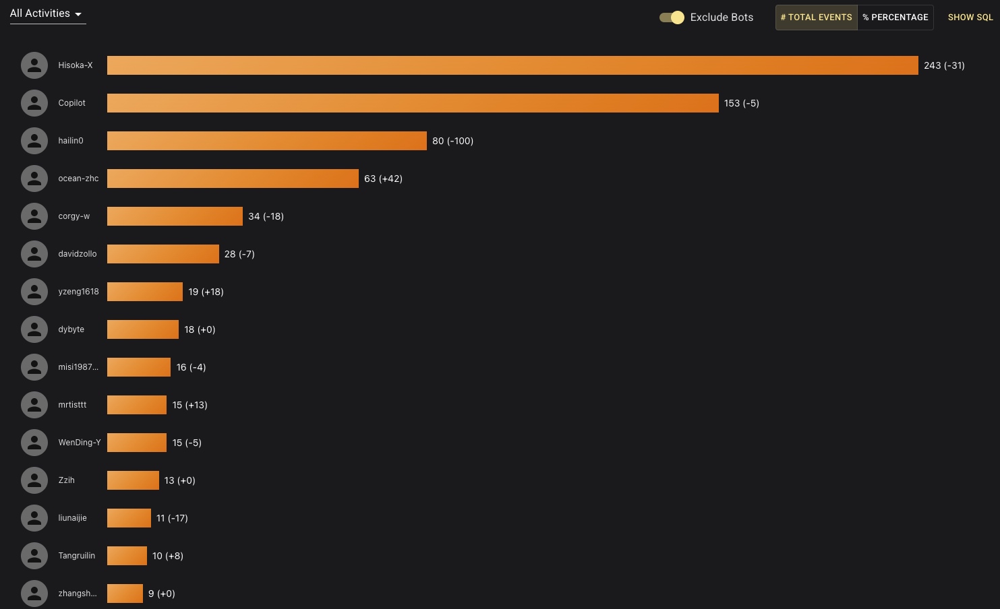This screenshot has width=1000, height=609.
Task: Click the mrtisttt username label
Action: 72,405
